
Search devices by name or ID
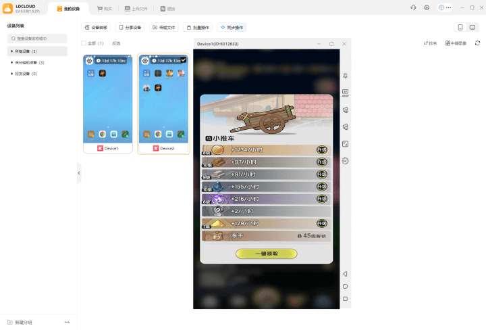click(x=37, y=39)
